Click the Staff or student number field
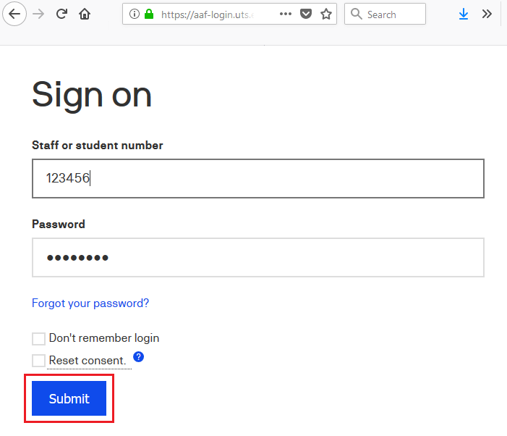 (257, 178)
